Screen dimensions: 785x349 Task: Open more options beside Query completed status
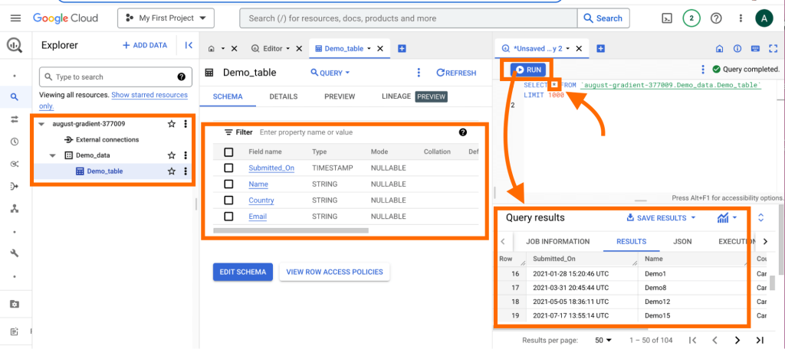703,70
